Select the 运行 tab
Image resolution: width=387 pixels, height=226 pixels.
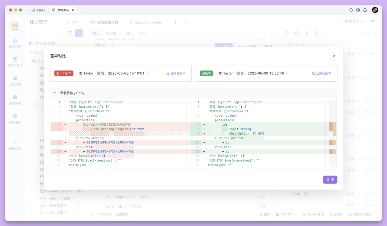[x=129, y=33]
